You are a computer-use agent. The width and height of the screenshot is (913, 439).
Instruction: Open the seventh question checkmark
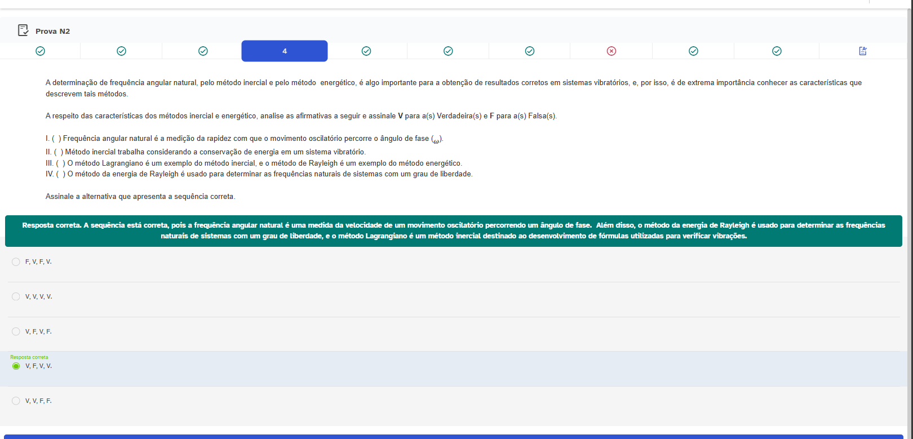click(x=530, y=51)
